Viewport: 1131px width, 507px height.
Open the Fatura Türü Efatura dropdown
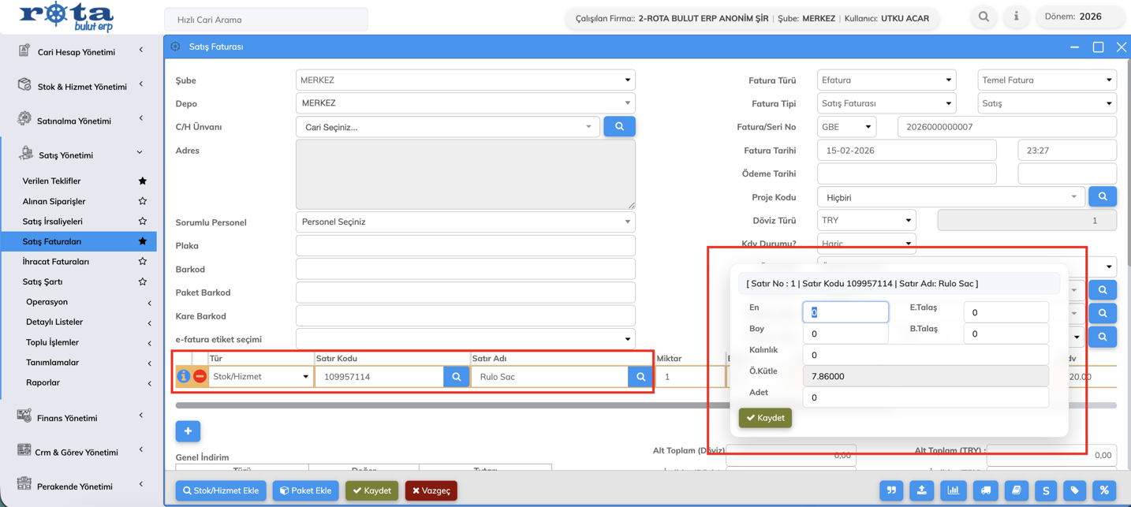[886, 80]
